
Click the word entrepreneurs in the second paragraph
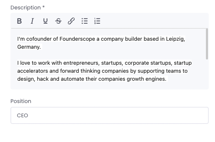click(x=80, y=63)
